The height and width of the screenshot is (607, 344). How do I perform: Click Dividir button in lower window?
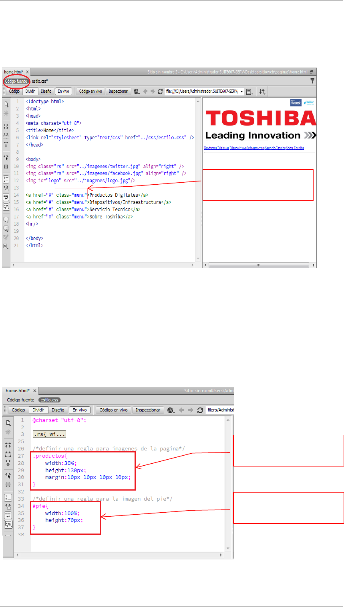pos(38,410)
